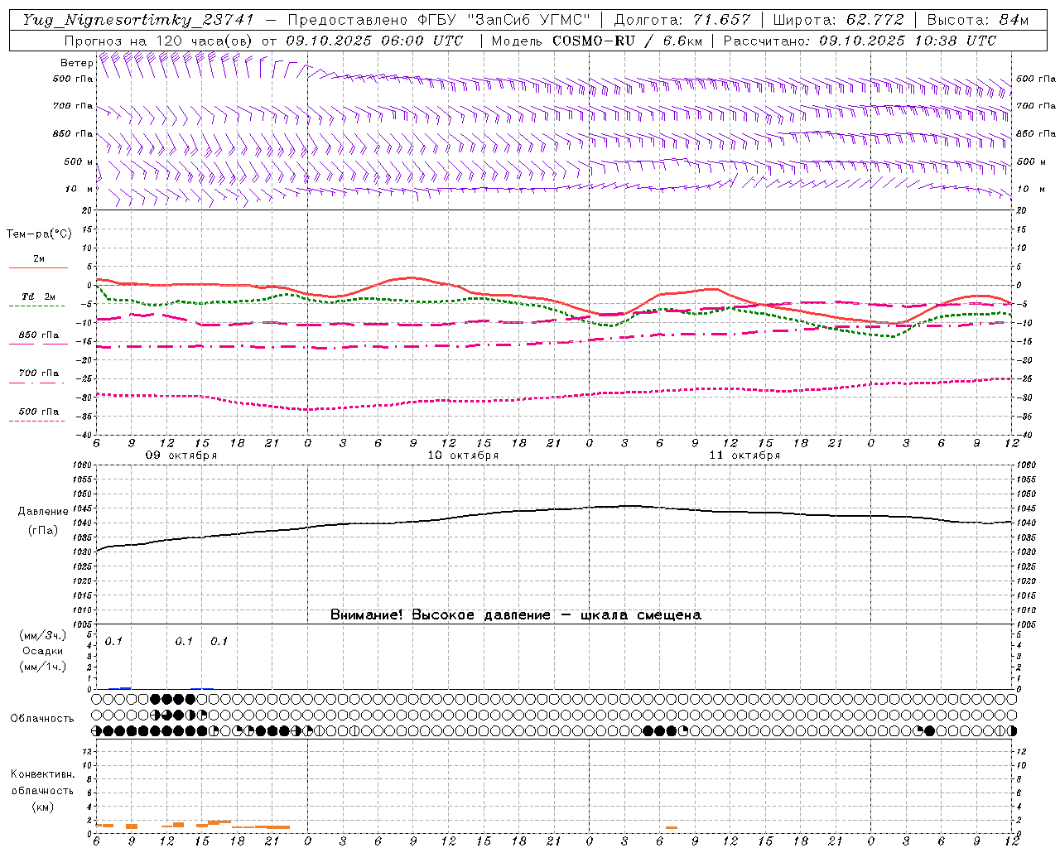Screen dimensions: 1060x848
Task: Click the 09 октября date label
Action: (x=181, y=455)
